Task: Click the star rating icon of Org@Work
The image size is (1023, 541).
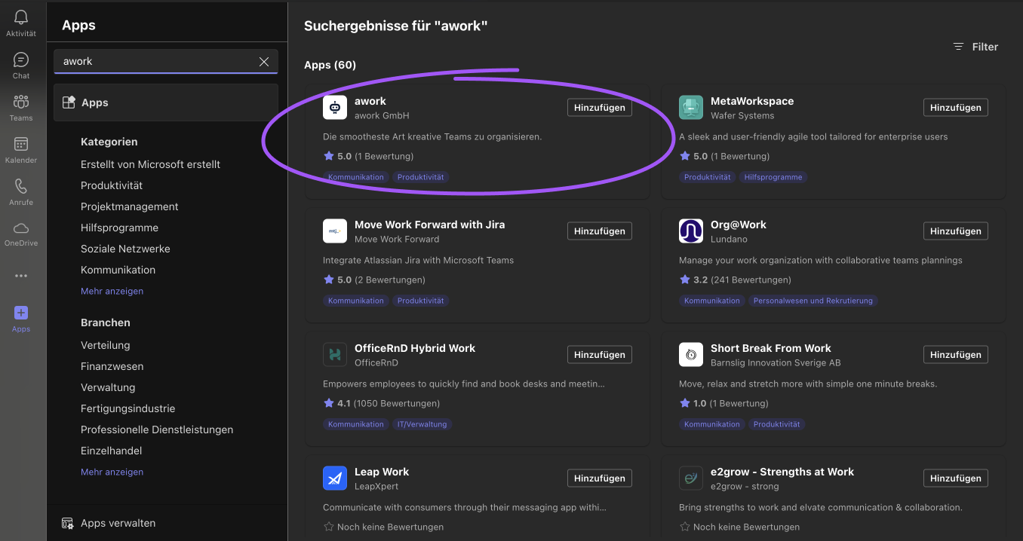Action: click(x=684, y=280)
